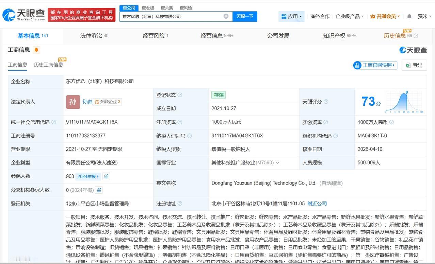Open notifications bell in header
Image resolution: width=435 pixels, height=264 pixels.
[x=409, y=16]
